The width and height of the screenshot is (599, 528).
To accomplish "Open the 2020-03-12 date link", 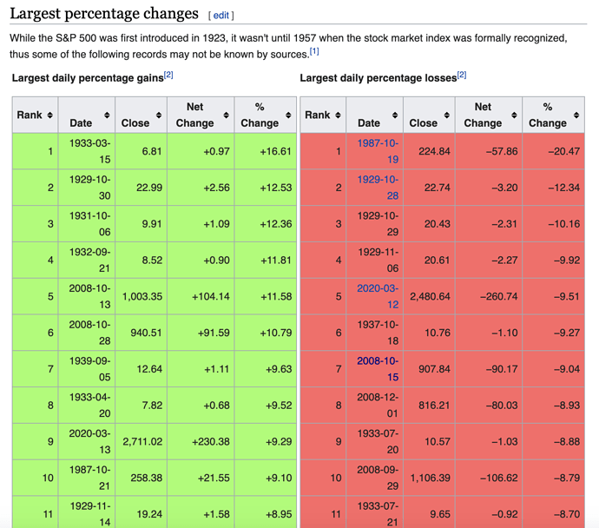I will (378, 296).
